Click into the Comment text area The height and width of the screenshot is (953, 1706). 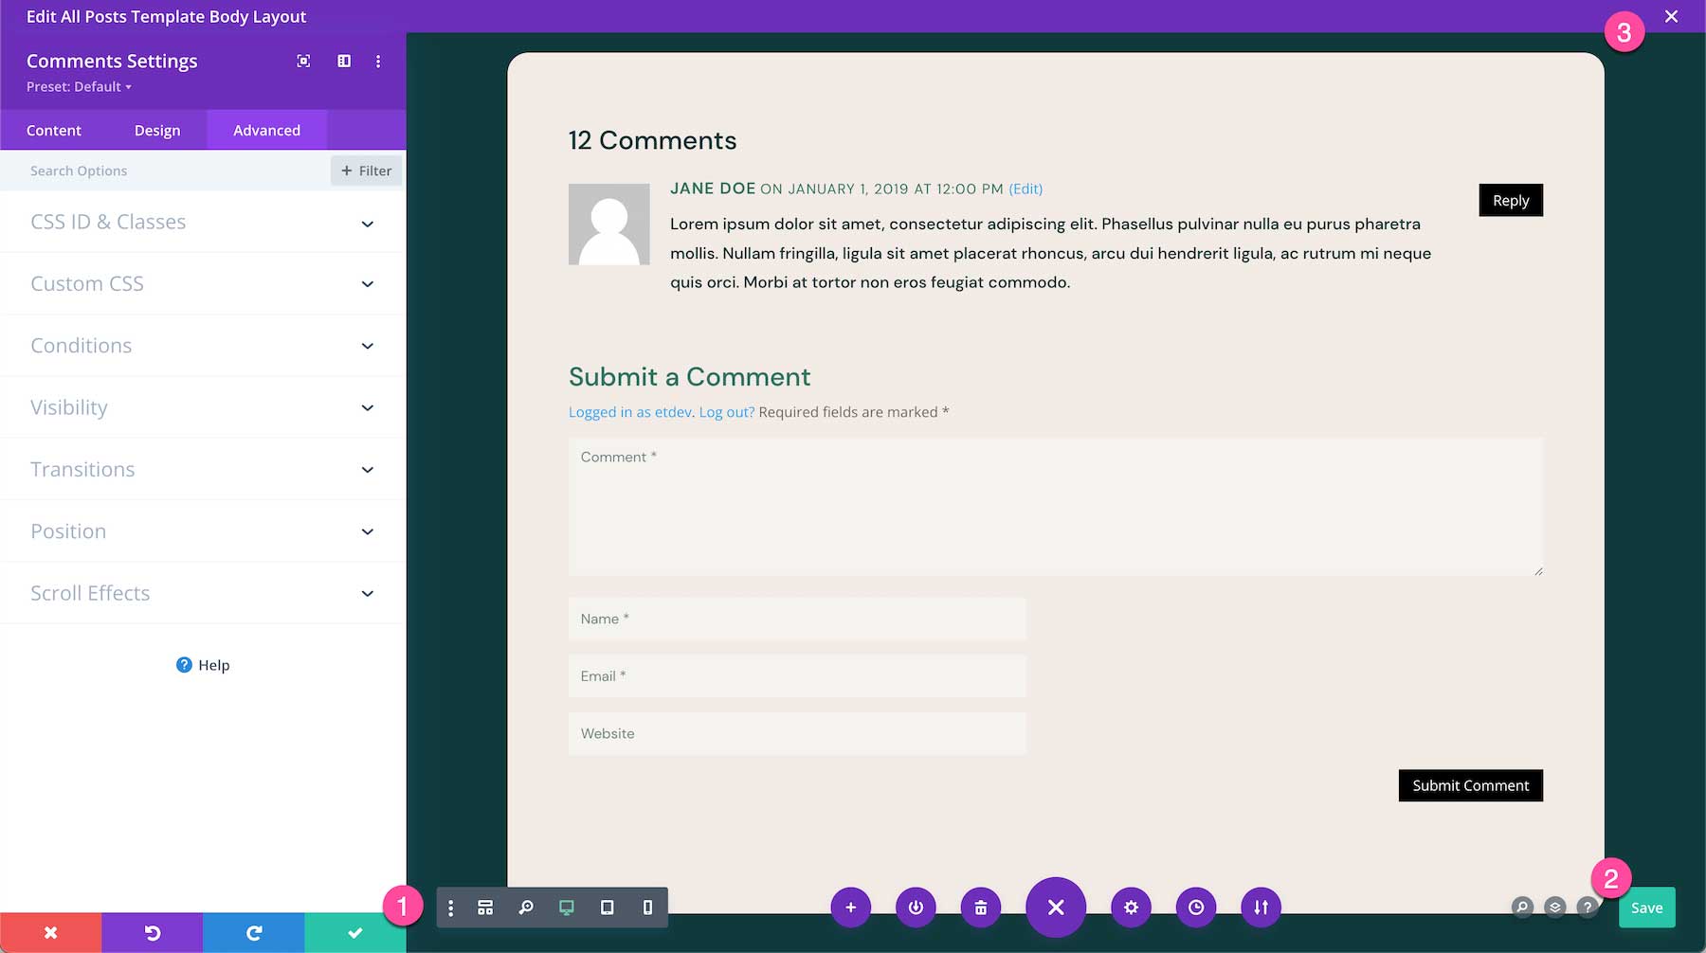tap(1056, 507)
